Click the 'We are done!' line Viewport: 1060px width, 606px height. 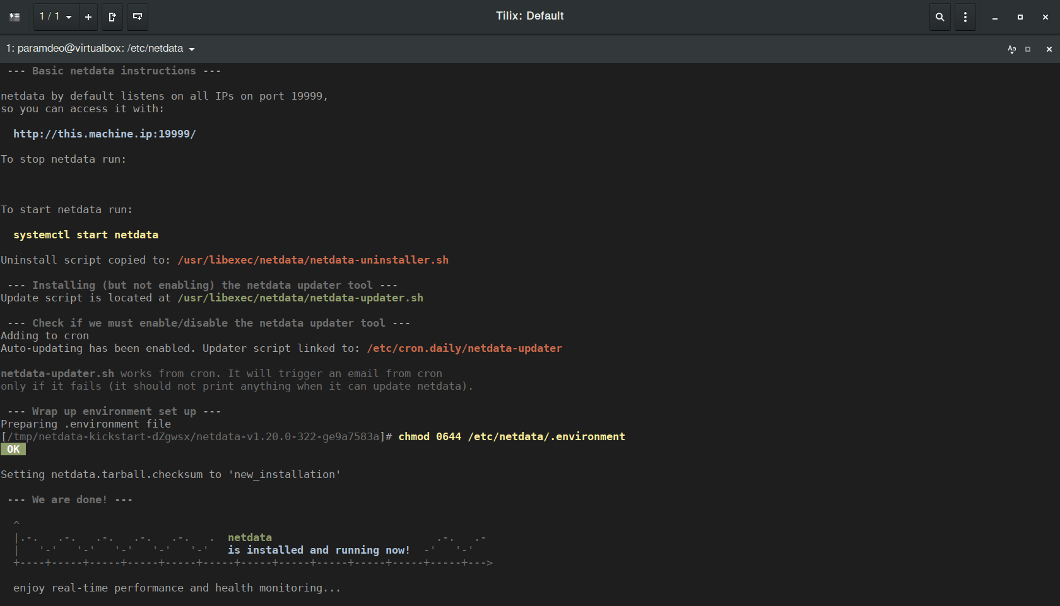pyautogui.click(x=70, y=499)
